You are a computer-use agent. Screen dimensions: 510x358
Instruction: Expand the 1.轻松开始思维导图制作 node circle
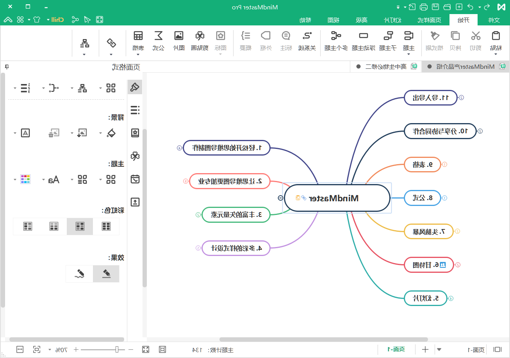(179, 148)
